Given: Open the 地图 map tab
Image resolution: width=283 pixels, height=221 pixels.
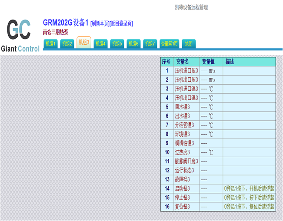Looking at the screenshot, I should click(189, 44).
